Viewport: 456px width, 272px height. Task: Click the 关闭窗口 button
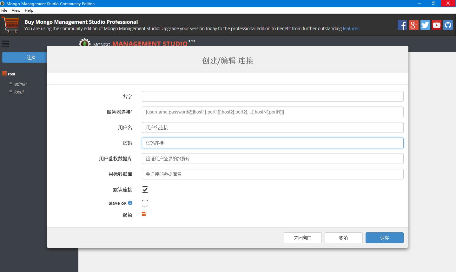tap(303, 238)
